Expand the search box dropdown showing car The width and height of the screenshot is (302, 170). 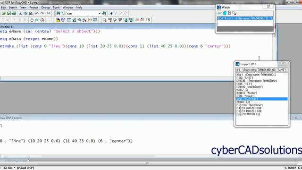100,14
